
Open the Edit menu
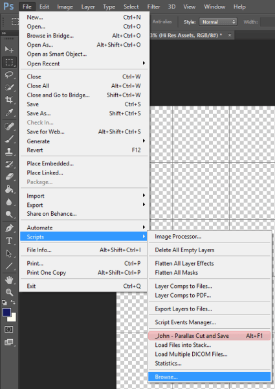point(44,6)
